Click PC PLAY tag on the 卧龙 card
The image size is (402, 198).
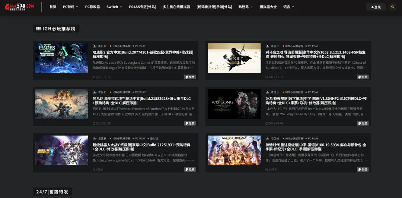point(312,92)
